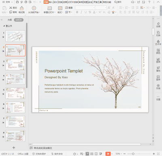Switch to Reading view in status bar
Screen dimensions: 162x156
[x=96, y=154]
